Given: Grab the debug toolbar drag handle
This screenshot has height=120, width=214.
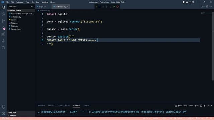Looking at the screenshot, I should coord(97,7).
